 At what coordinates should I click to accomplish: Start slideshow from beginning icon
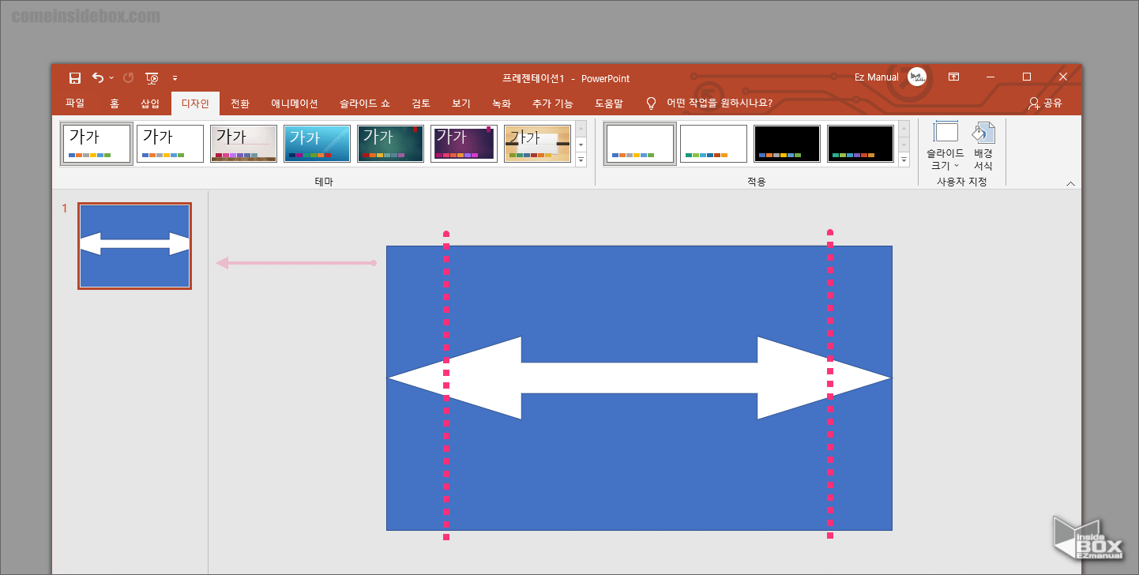click(152, 77)
